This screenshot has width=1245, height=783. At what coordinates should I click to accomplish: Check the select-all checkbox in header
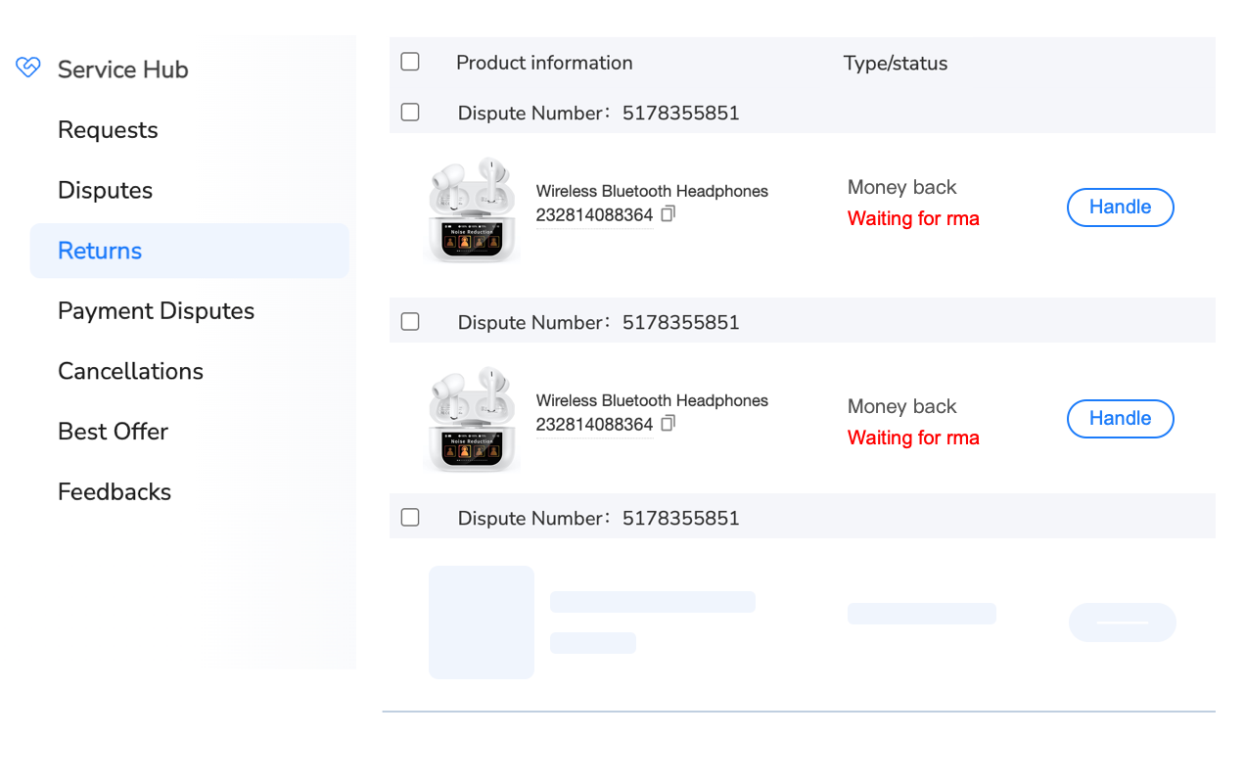point(409,61)
